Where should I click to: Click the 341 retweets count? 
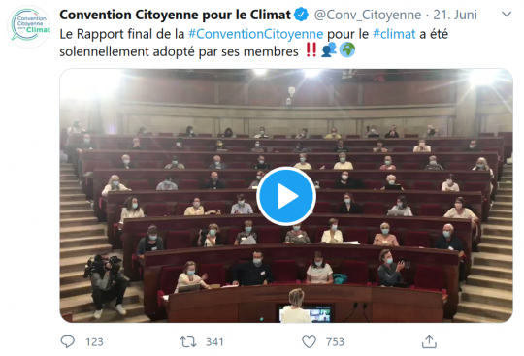click(214, 341)
